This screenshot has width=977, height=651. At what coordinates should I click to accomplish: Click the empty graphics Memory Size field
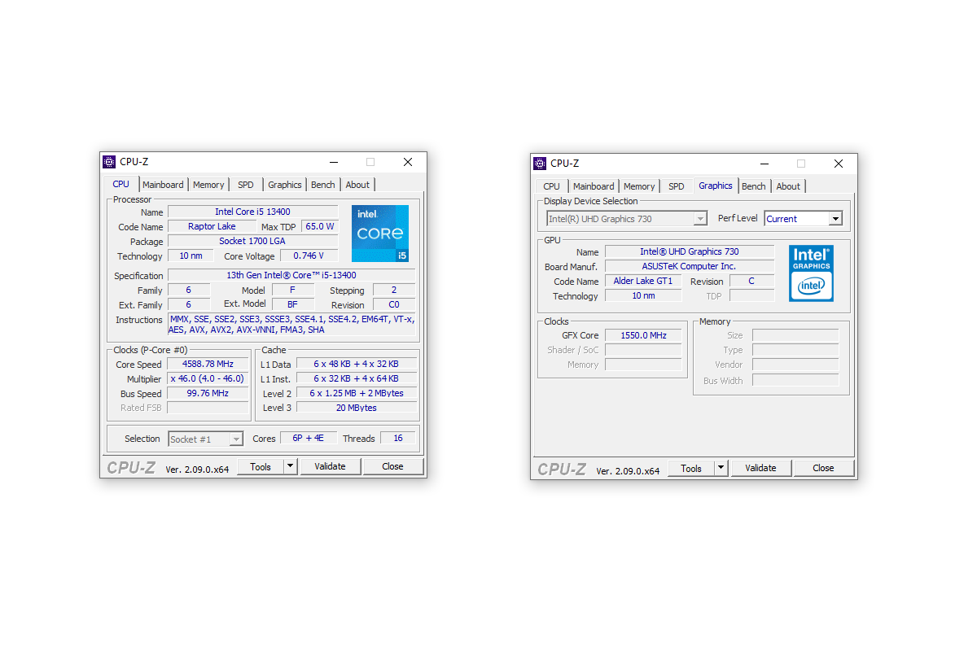click(x=795, y=334)
